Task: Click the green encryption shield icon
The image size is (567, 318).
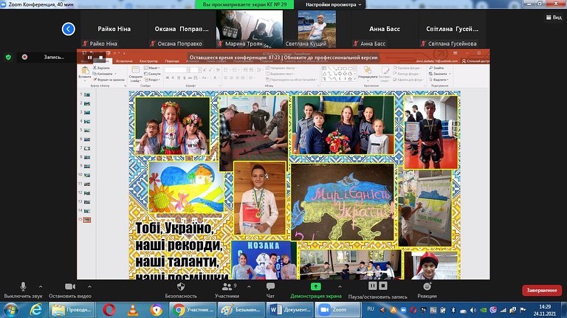Action: [8, 57]
